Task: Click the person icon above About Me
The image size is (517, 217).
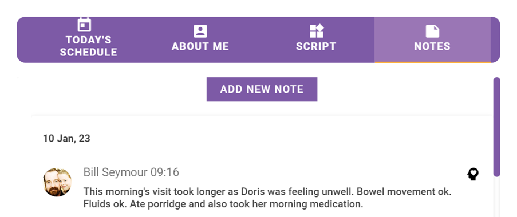Action: 200,31
